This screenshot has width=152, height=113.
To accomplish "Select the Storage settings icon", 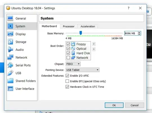I will [x=10, y=42].
